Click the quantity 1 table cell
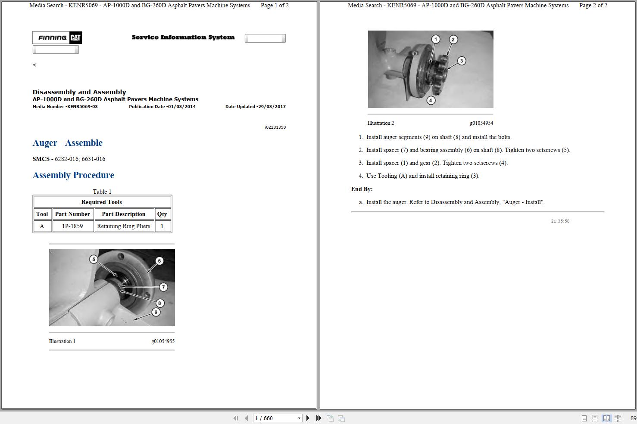The height and width of the screenshot is (424, 637). (162, 226)
